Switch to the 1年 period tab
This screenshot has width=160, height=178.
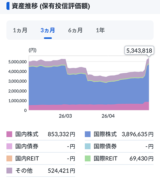coord(100,30)
